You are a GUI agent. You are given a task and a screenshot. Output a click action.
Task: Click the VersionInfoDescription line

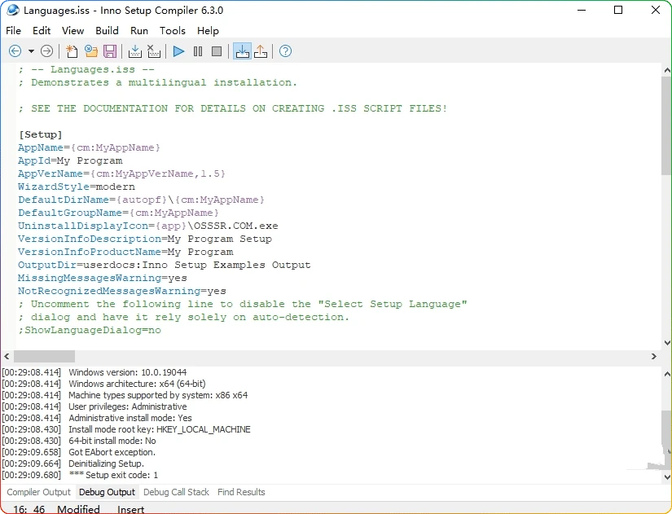145,239
